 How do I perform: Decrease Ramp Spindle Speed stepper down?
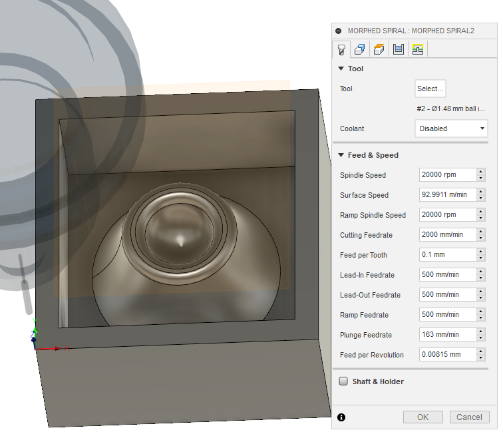pos(481,218)
